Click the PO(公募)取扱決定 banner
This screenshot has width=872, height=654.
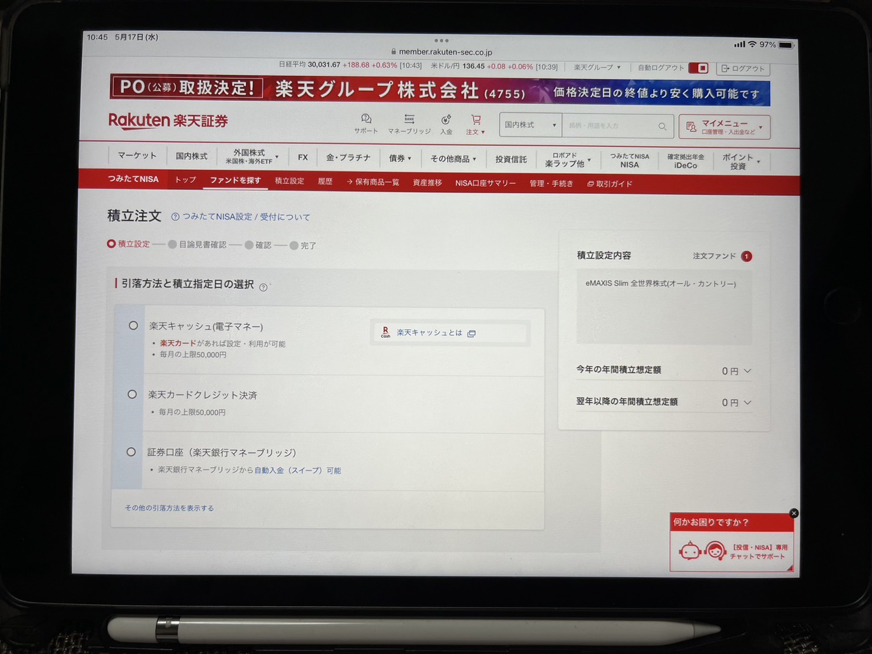(x=439, y=90)
